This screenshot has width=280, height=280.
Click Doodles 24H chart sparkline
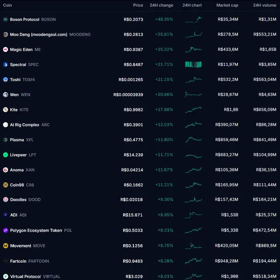click(x=193, y=199)
